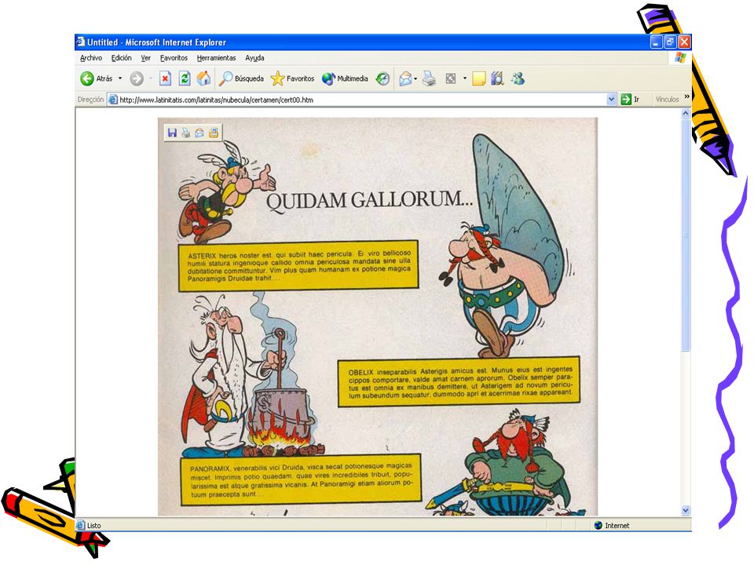Open the Favoritos star panel

[x=292, y=78]
